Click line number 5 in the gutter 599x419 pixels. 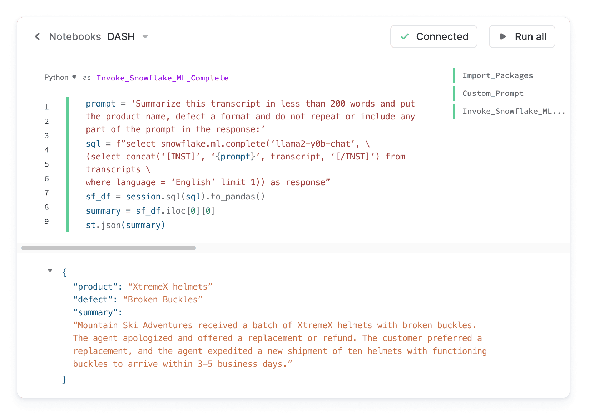tap(47, 164)
